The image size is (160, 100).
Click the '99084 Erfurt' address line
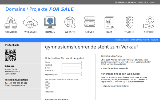click(x=10, y=74)
